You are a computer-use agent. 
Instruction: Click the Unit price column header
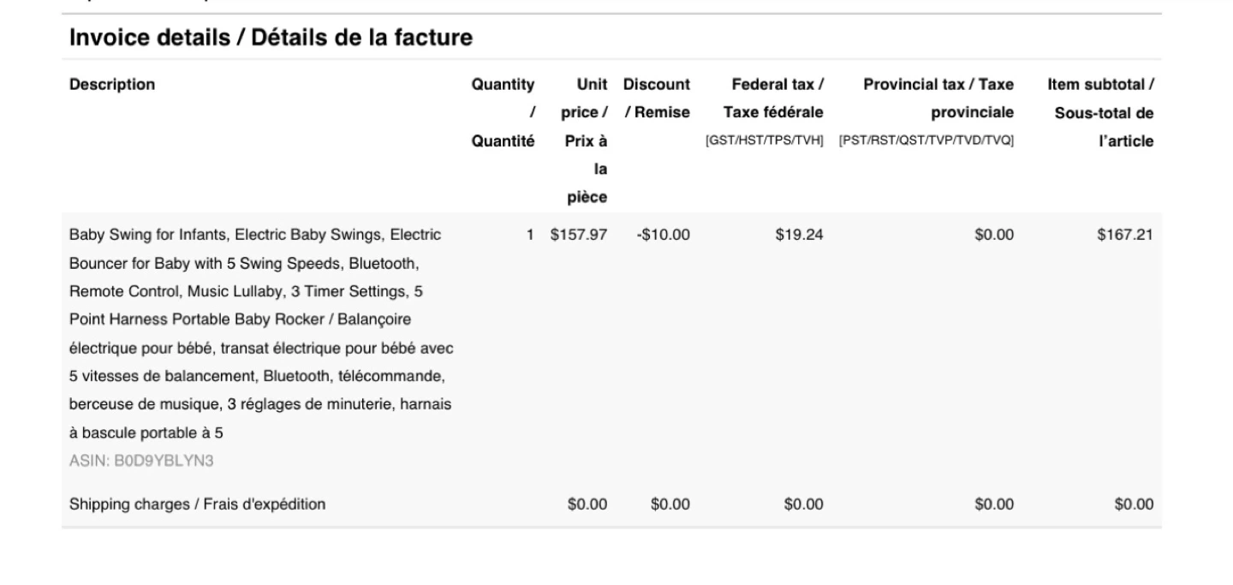click(x=587, y=140)
